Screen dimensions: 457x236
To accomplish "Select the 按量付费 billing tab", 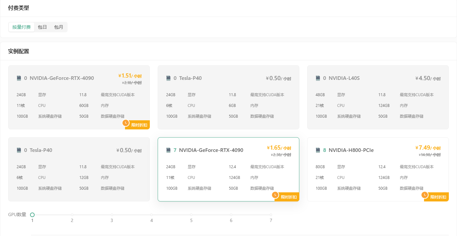I will click(x=22, y=27).
